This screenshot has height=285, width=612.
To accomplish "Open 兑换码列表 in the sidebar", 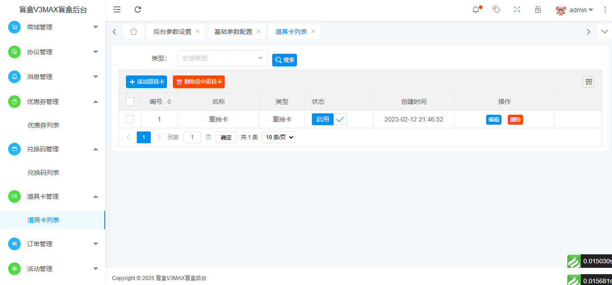I will click(x=43, y=173).
